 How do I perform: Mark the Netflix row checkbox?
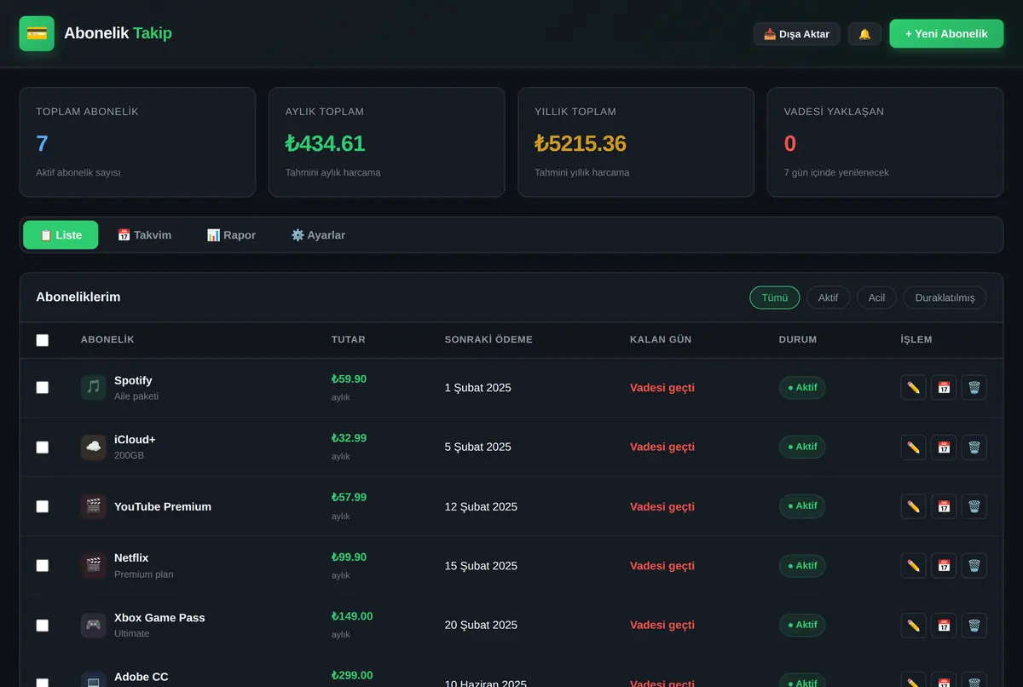coord(43,566)
